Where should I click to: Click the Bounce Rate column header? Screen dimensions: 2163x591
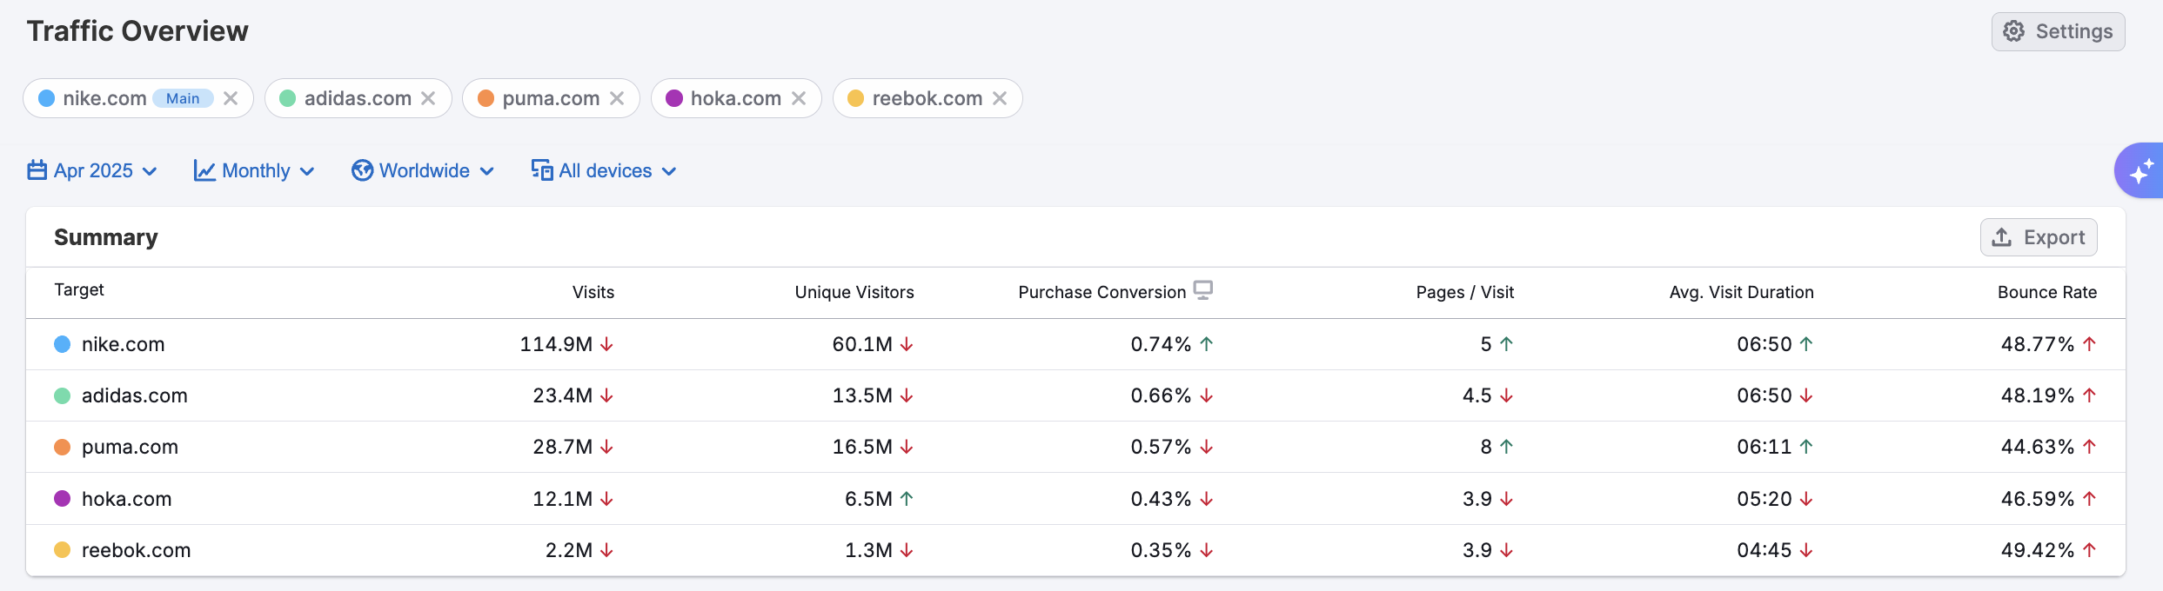pos(2046,292)
